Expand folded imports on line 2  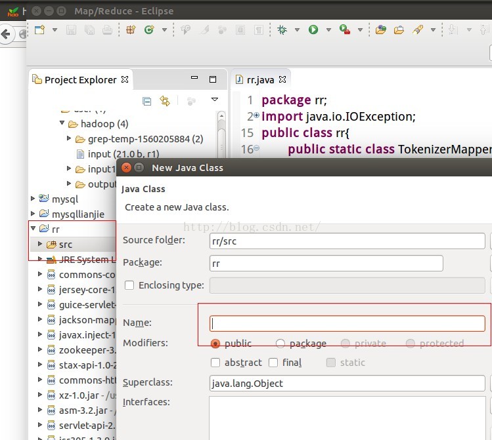coord(256,115)
